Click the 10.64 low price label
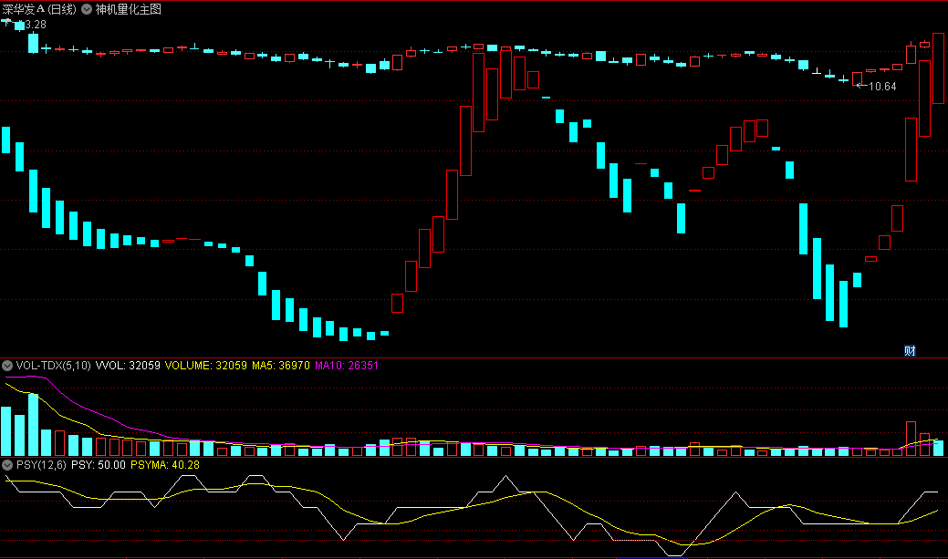The image size is (948, 559). (882, 87)
